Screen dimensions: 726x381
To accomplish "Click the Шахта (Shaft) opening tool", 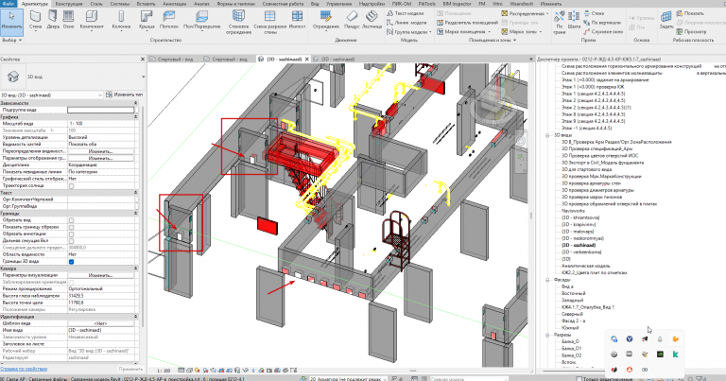I will click(574, 20).
